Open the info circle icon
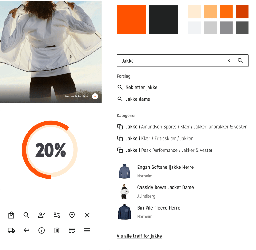 coord(42,230)
